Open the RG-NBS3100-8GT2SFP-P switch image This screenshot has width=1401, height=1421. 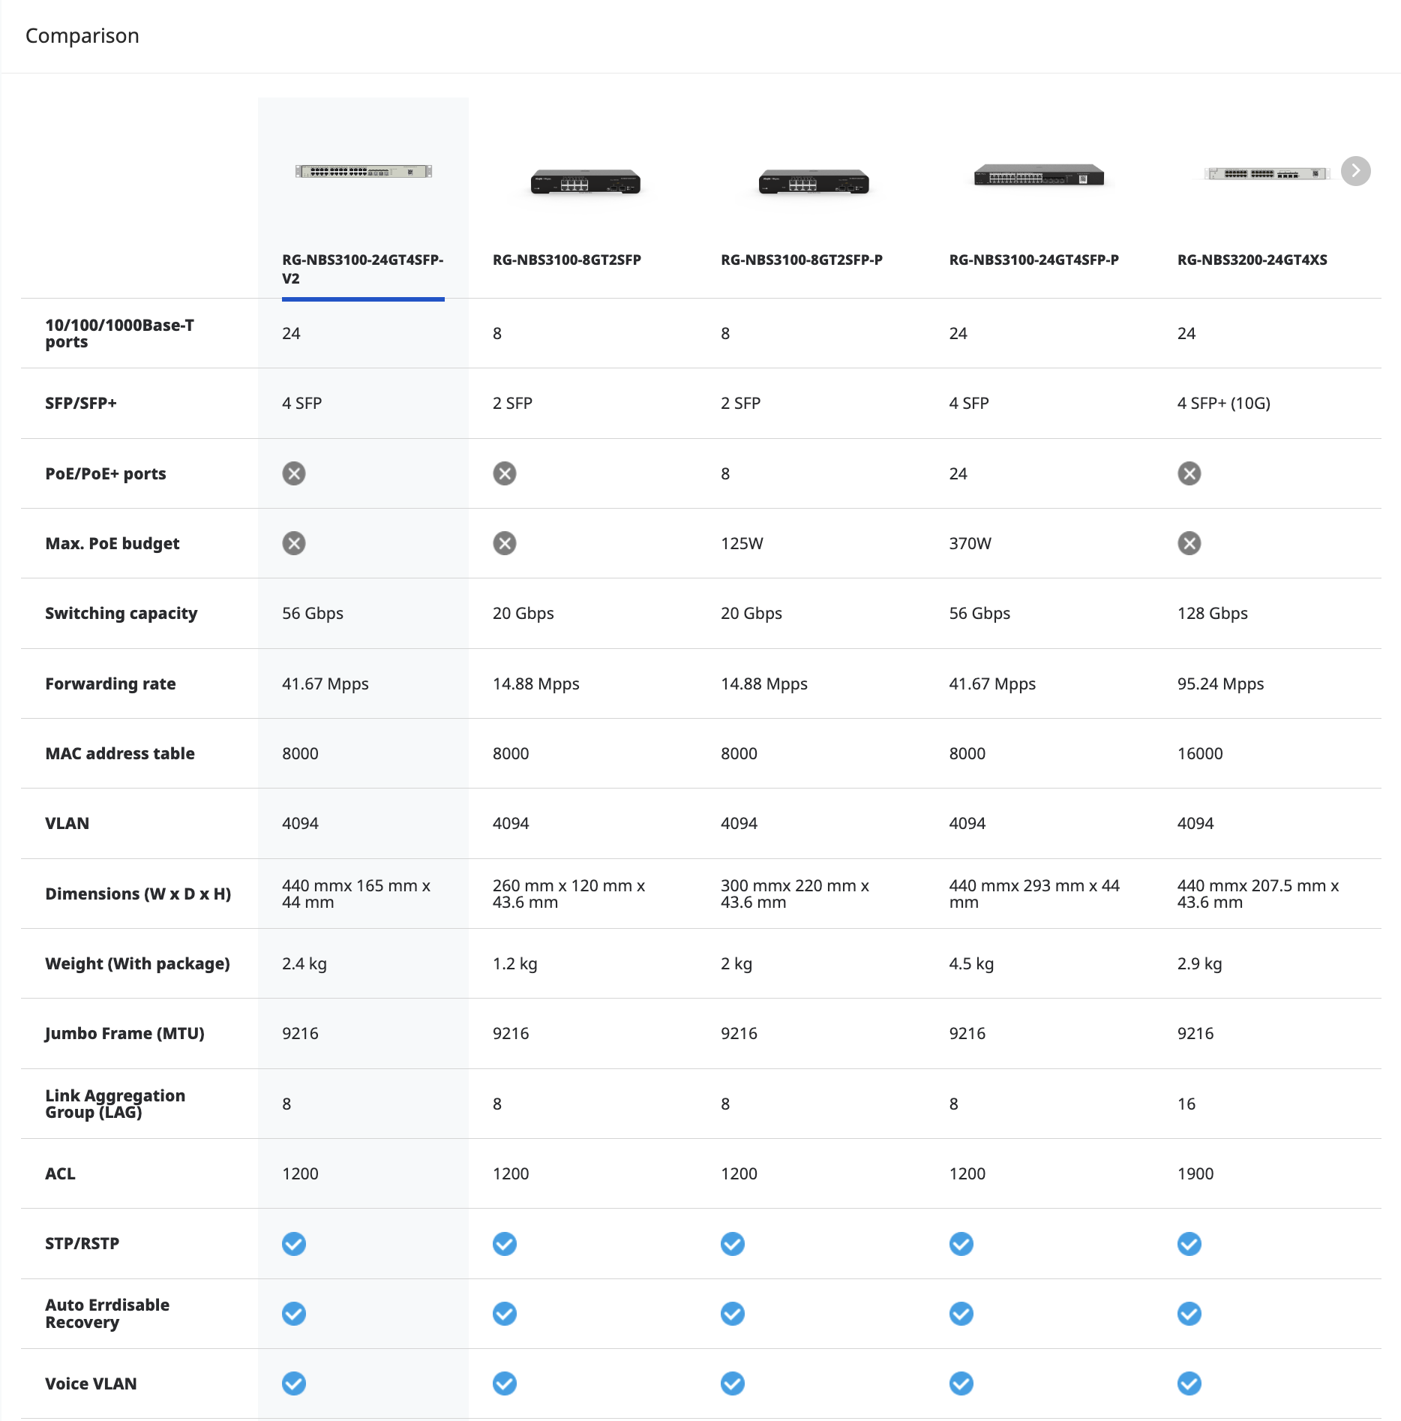point(814,182)
